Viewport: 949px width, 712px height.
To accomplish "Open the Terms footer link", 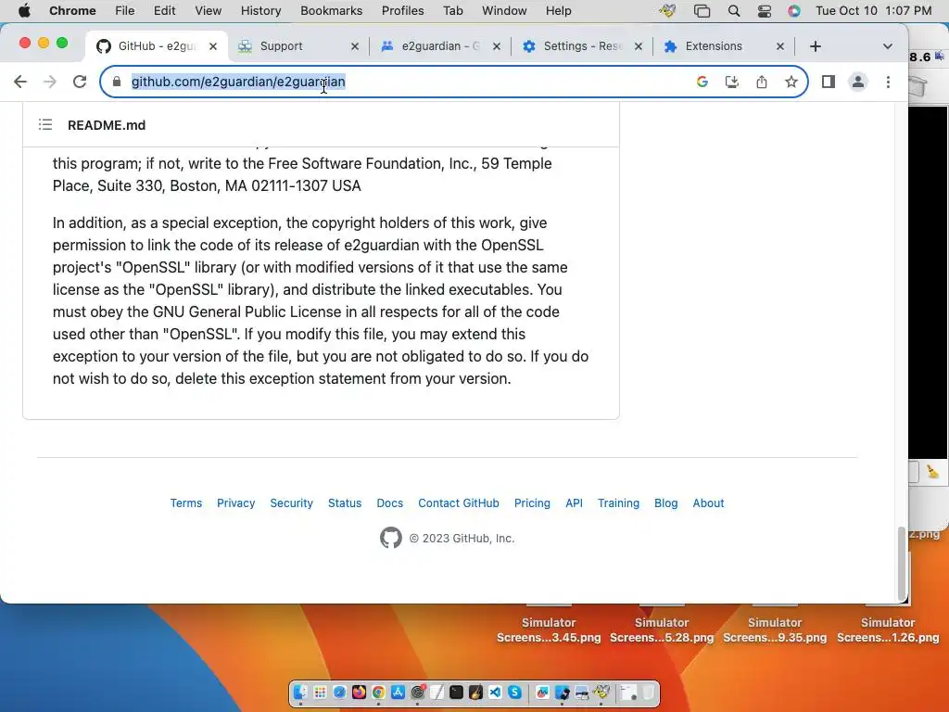I will click(185, 503).
